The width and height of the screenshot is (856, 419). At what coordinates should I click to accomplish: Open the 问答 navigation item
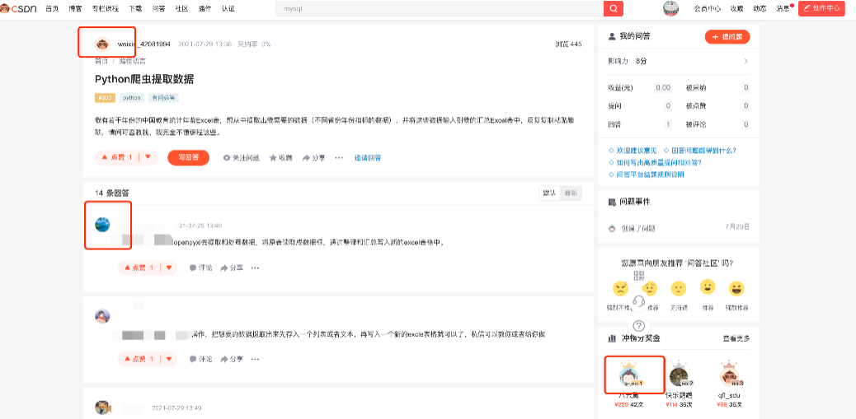pyautogui.click(x=158, y=8)
